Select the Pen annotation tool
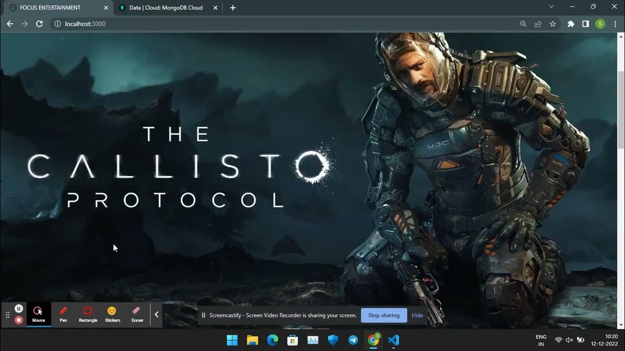 [63, 314]
